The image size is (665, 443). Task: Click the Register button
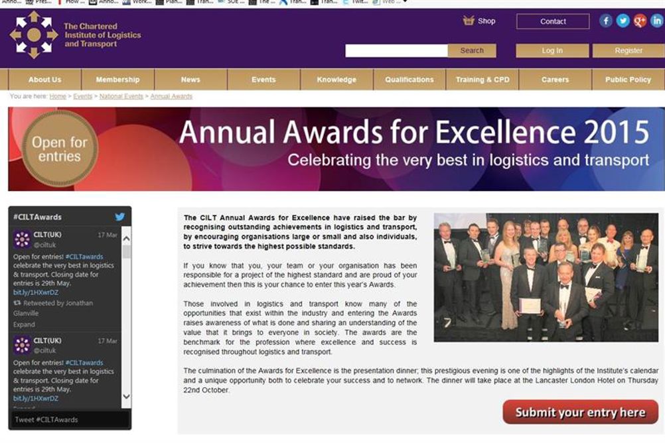click(628, 50)
